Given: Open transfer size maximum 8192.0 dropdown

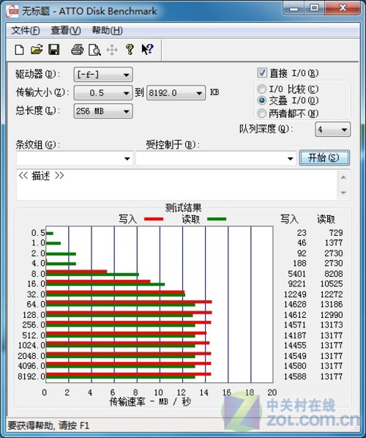Looking at the screenshot, I should (176, 93).
